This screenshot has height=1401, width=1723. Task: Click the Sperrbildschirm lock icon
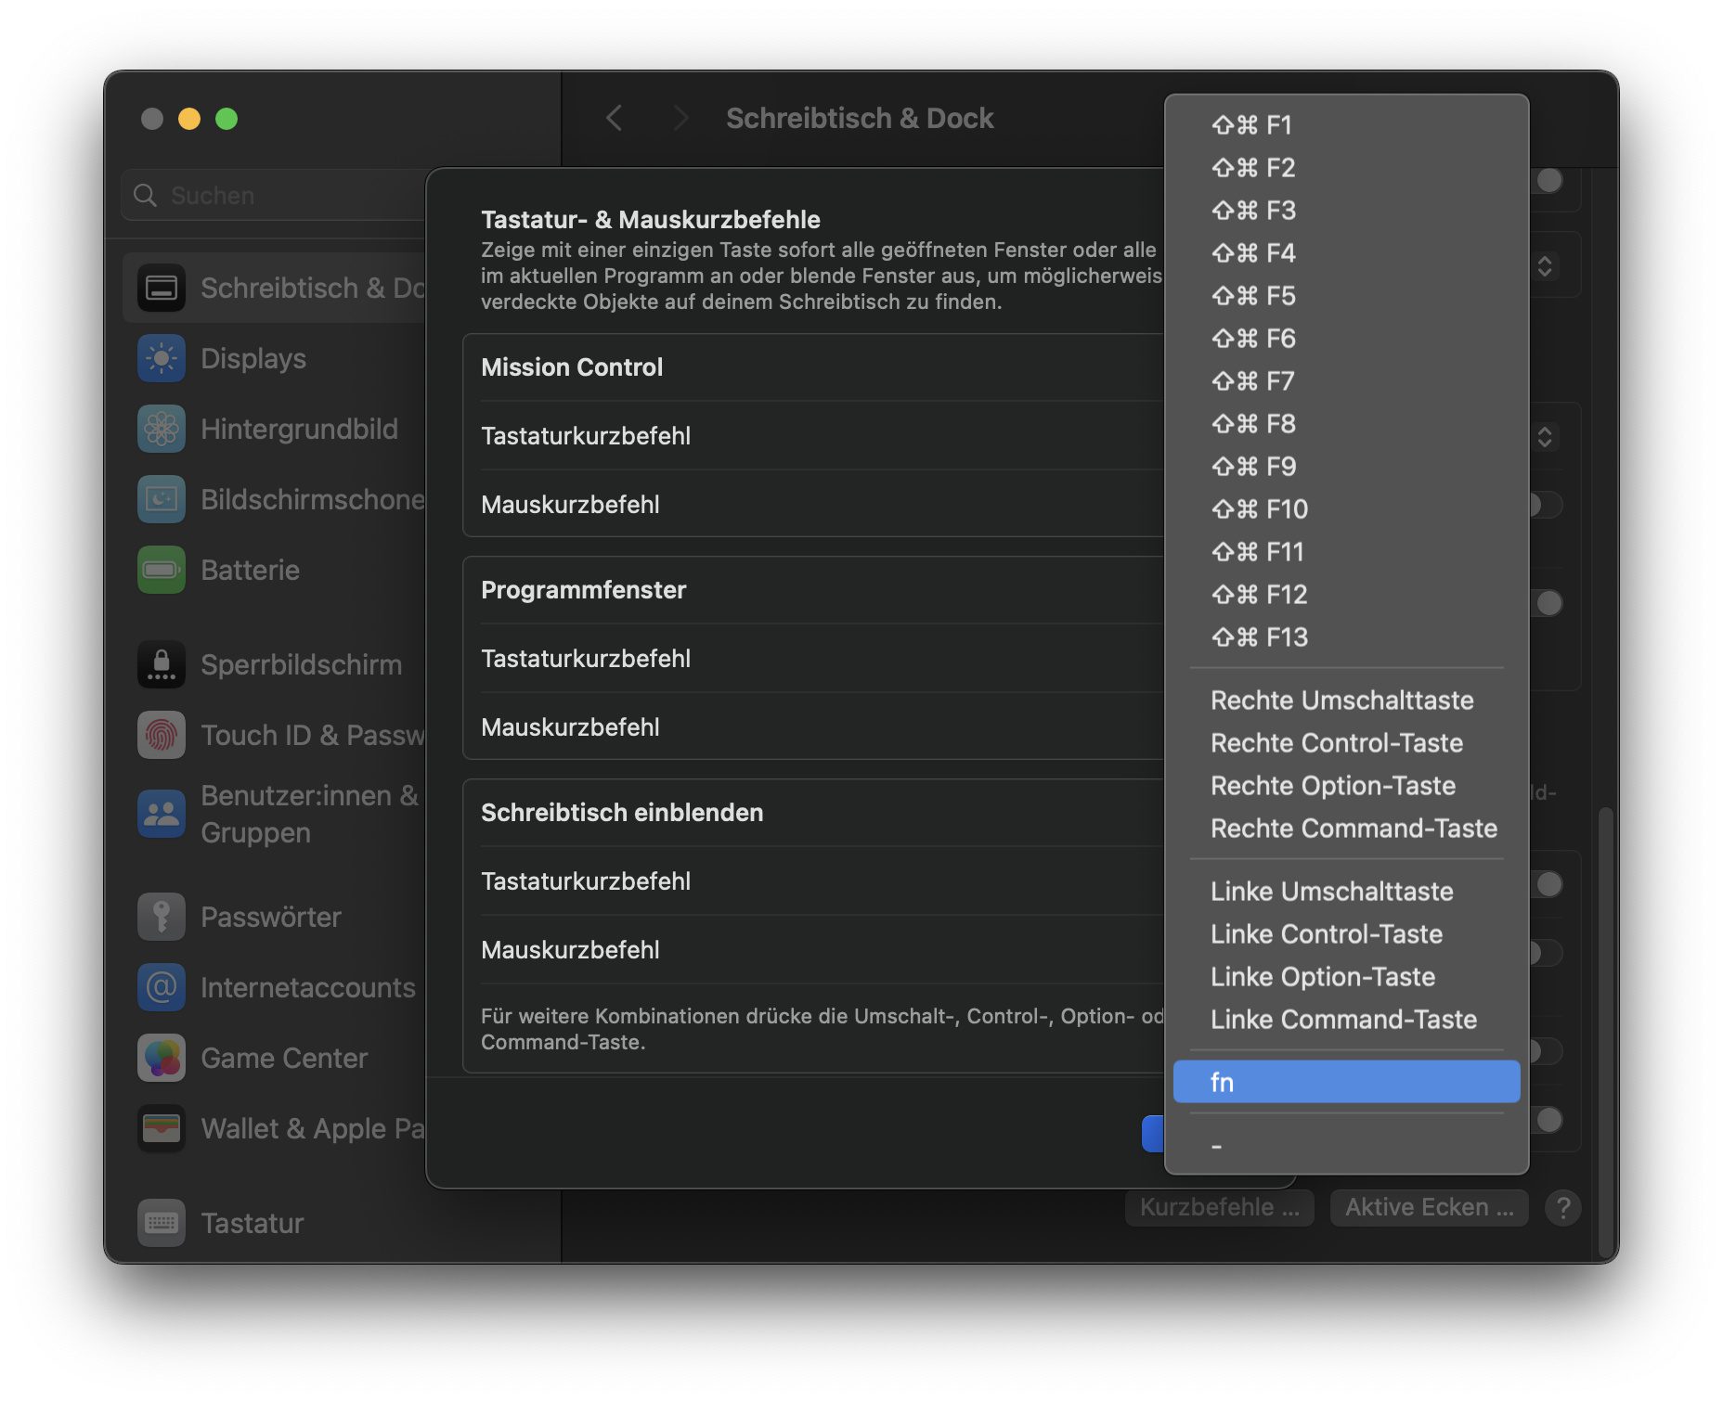[x=162, y=665]
